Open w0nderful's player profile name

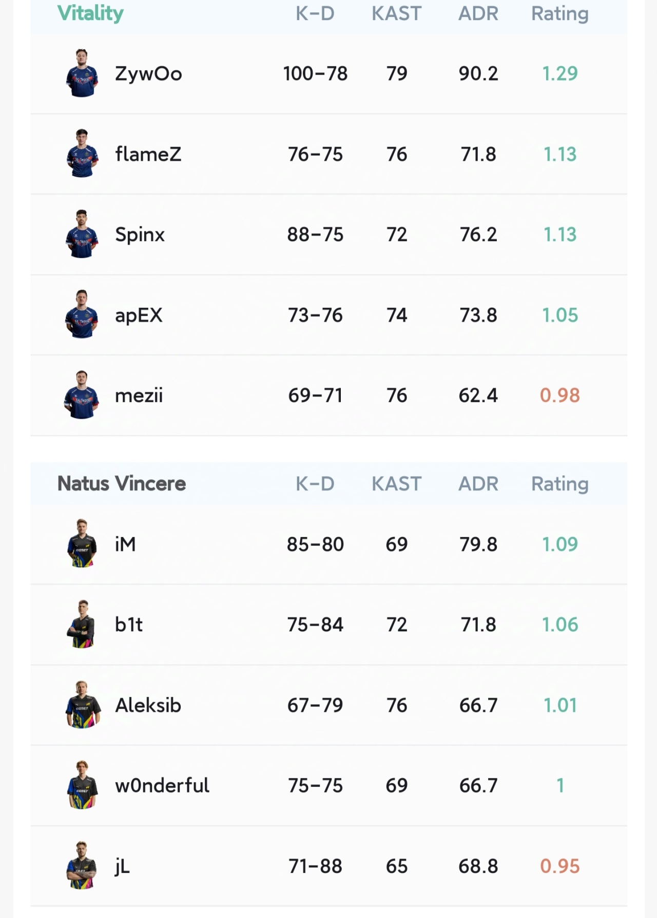(x=162, y=786)
